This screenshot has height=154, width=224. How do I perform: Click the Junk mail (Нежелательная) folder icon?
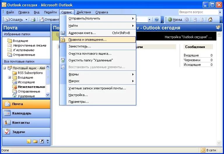(14, 87)
